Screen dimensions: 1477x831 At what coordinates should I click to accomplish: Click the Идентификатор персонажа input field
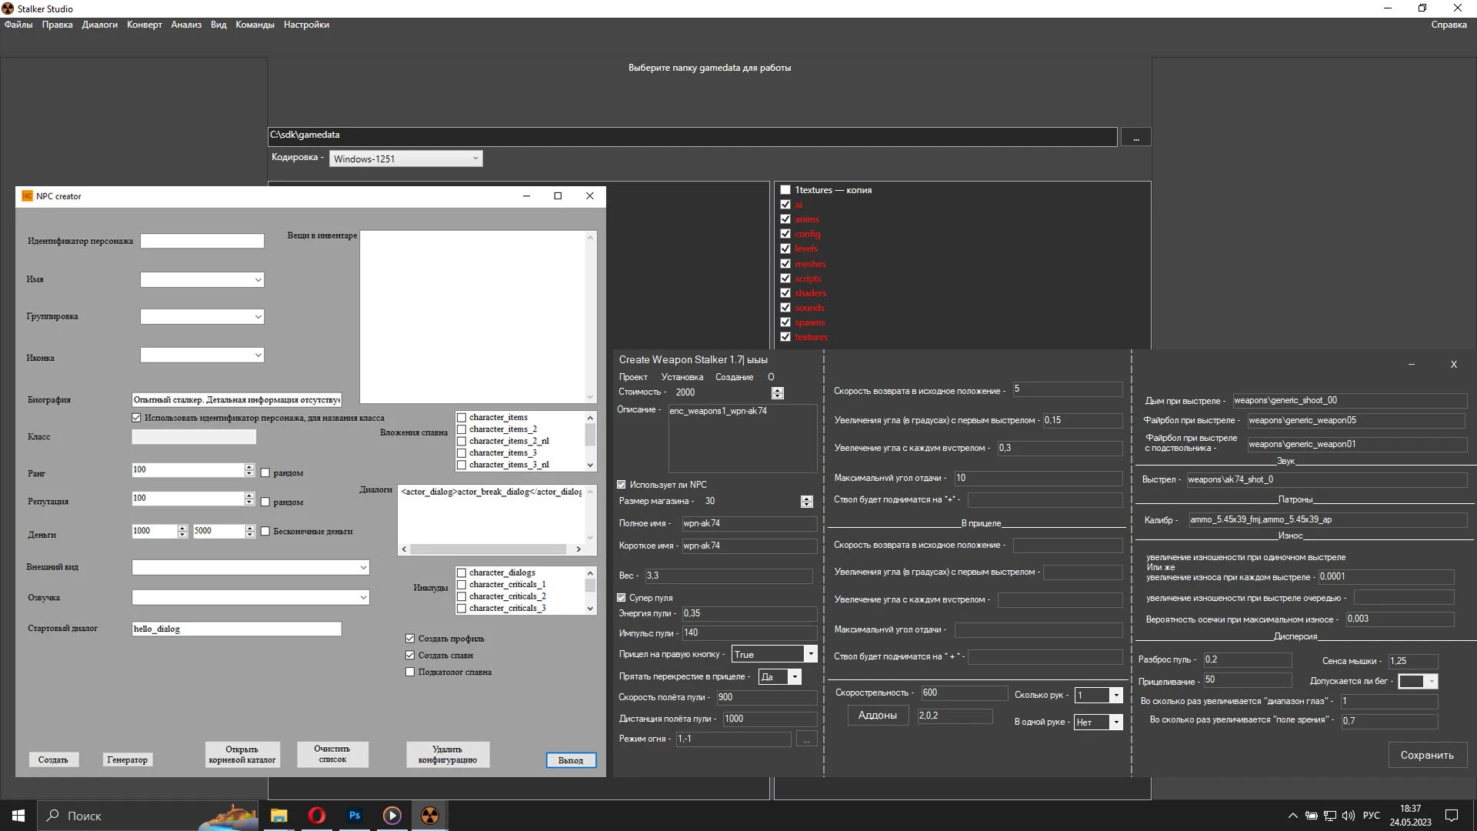pyautogui.click(x=202, y=242)
